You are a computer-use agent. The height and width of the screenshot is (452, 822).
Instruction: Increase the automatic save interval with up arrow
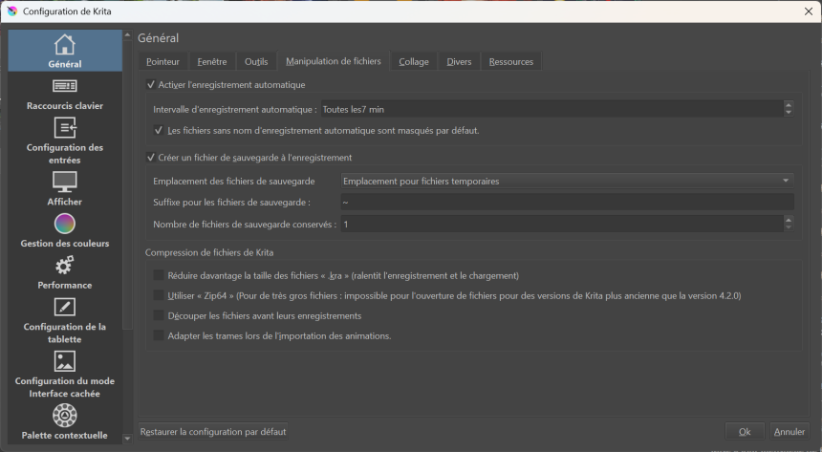tap(789, 105)
